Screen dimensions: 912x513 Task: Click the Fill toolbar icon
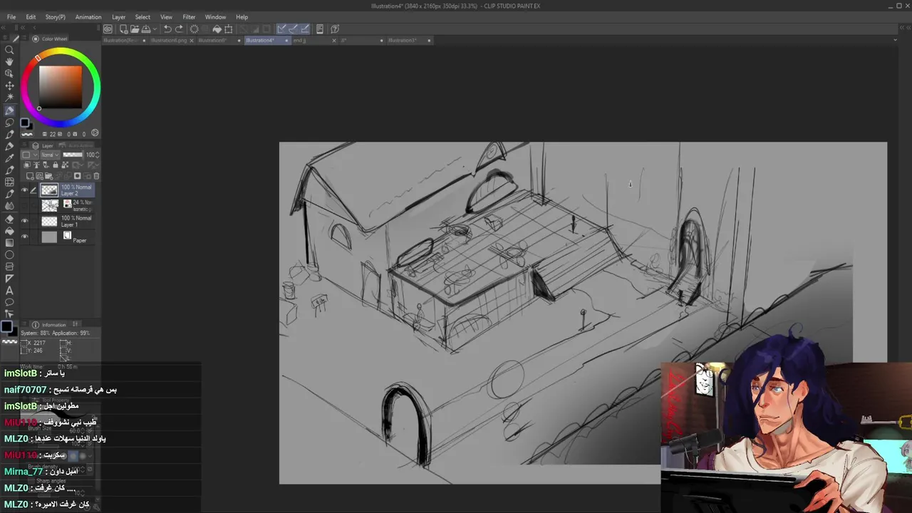click(x=217, y=29)
